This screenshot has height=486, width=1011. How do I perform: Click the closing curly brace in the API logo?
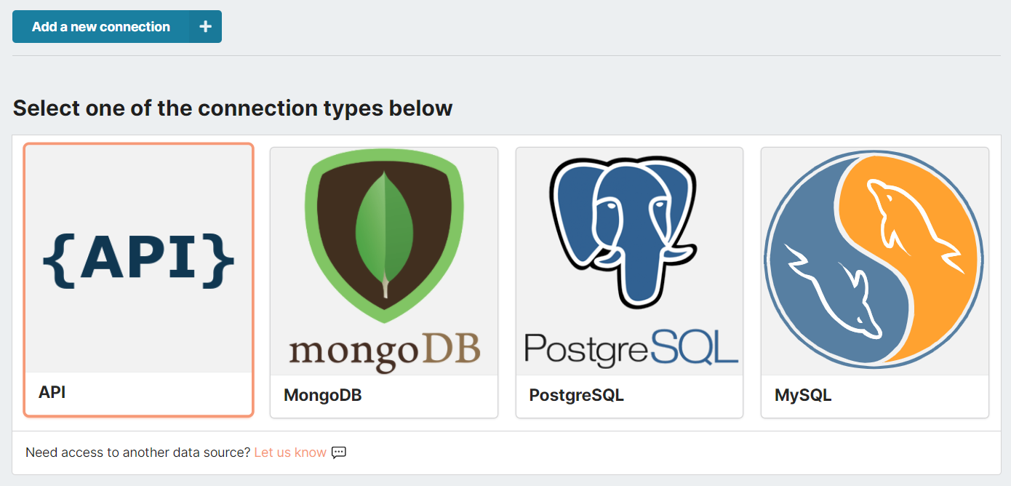pos(223,259)
